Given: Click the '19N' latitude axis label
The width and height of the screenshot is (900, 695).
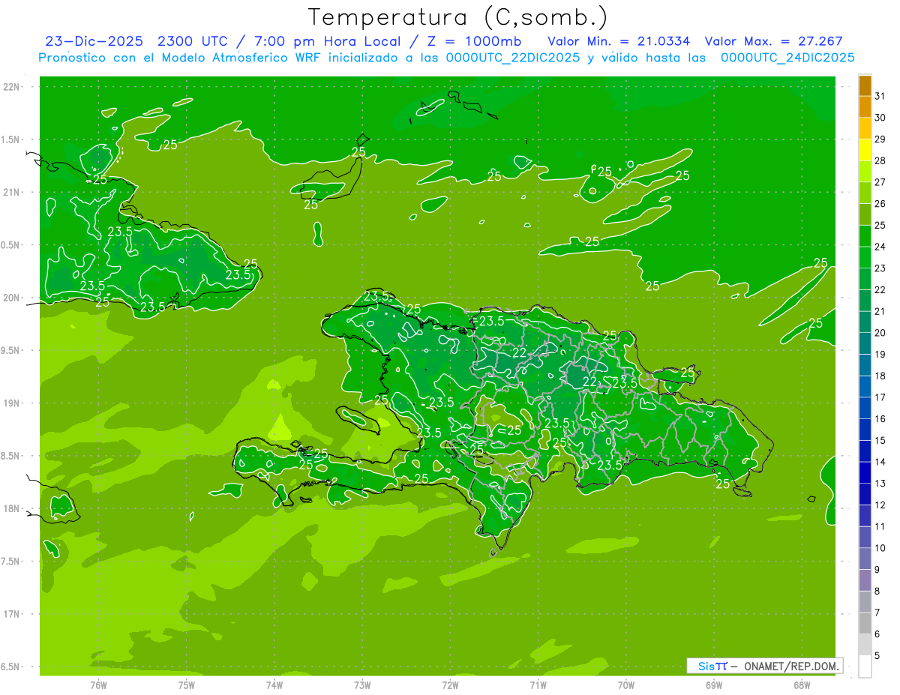Looking at the screenshot, I should click(12, 403).
